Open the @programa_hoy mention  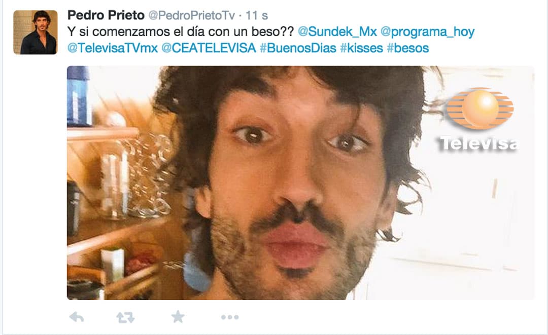(427, 32)
